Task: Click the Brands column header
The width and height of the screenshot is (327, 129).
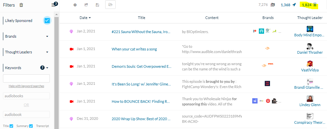Action: pyautogui.click(x=268, y=18)
